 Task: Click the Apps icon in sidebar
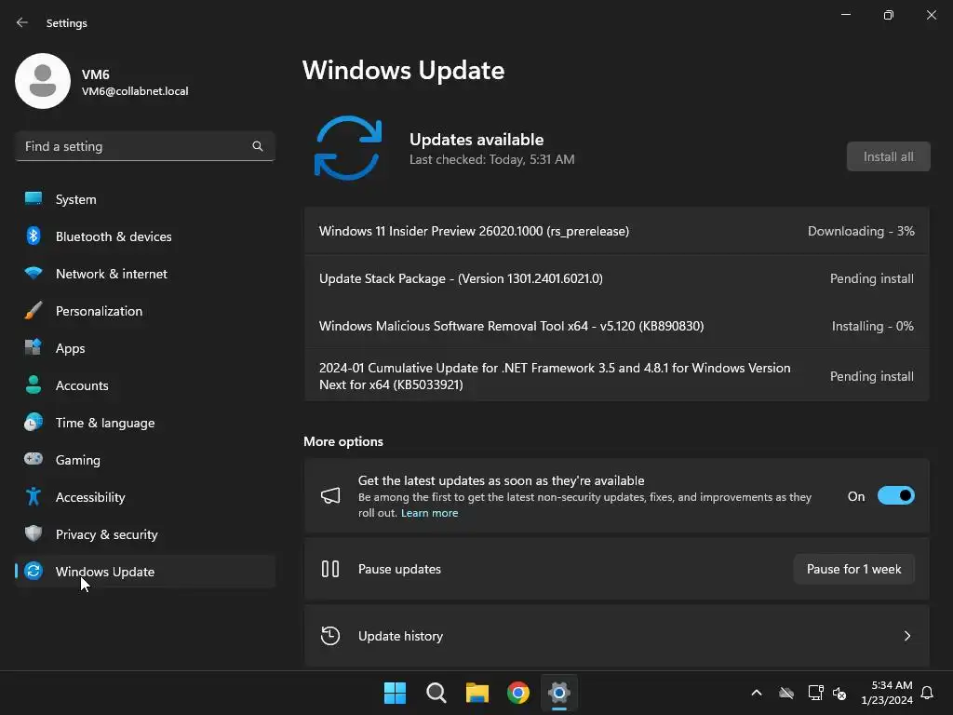(x=34, y=348)
